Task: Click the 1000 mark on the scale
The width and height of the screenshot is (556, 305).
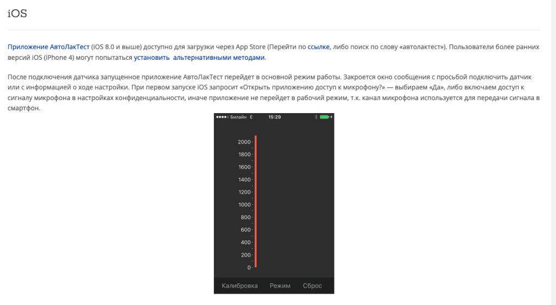Action: pos(244,205)
